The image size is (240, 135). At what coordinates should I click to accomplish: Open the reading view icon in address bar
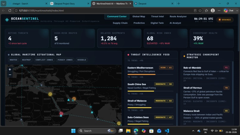[195, 10]
